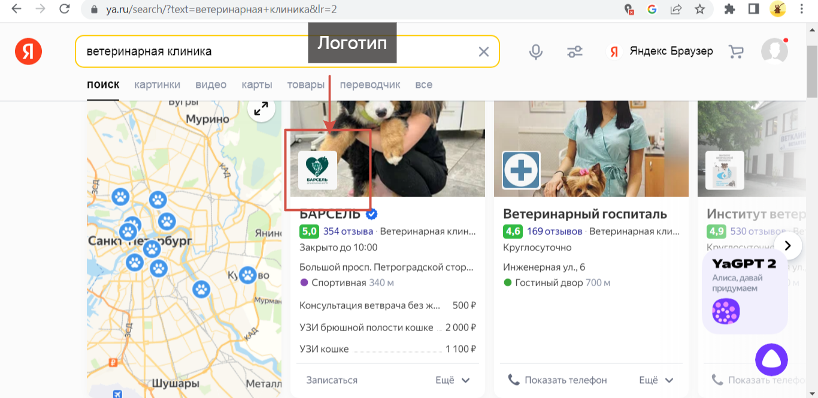Share this page from address bar
Screen dimensions: 818x398
(x=676, y=9)
